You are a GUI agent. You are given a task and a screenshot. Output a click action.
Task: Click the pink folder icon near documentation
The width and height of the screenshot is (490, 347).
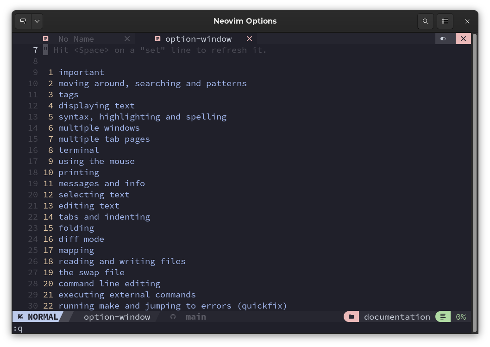point(351,317)
